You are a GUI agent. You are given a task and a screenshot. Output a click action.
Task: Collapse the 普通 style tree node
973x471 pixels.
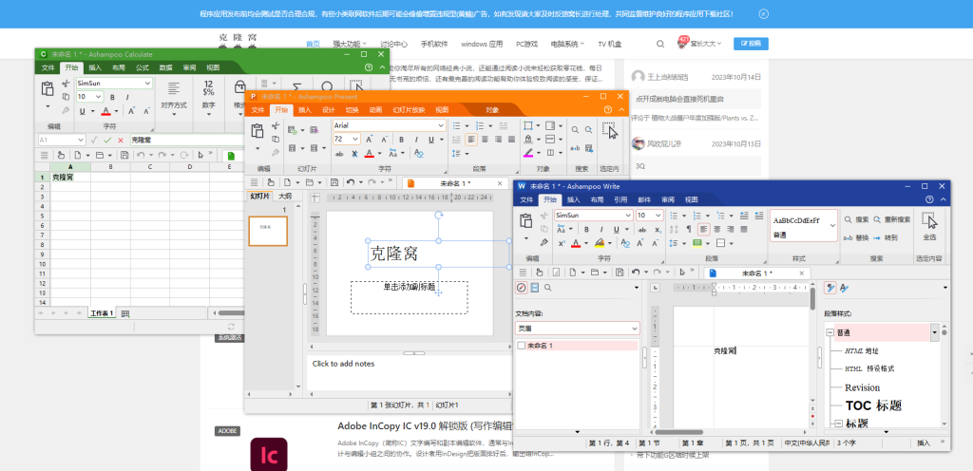pyautogui.click(x=830, y=332)
